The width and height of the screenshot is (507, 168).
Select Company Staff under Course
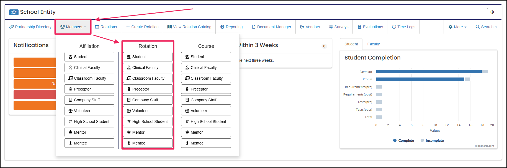[x=206, y=100]
